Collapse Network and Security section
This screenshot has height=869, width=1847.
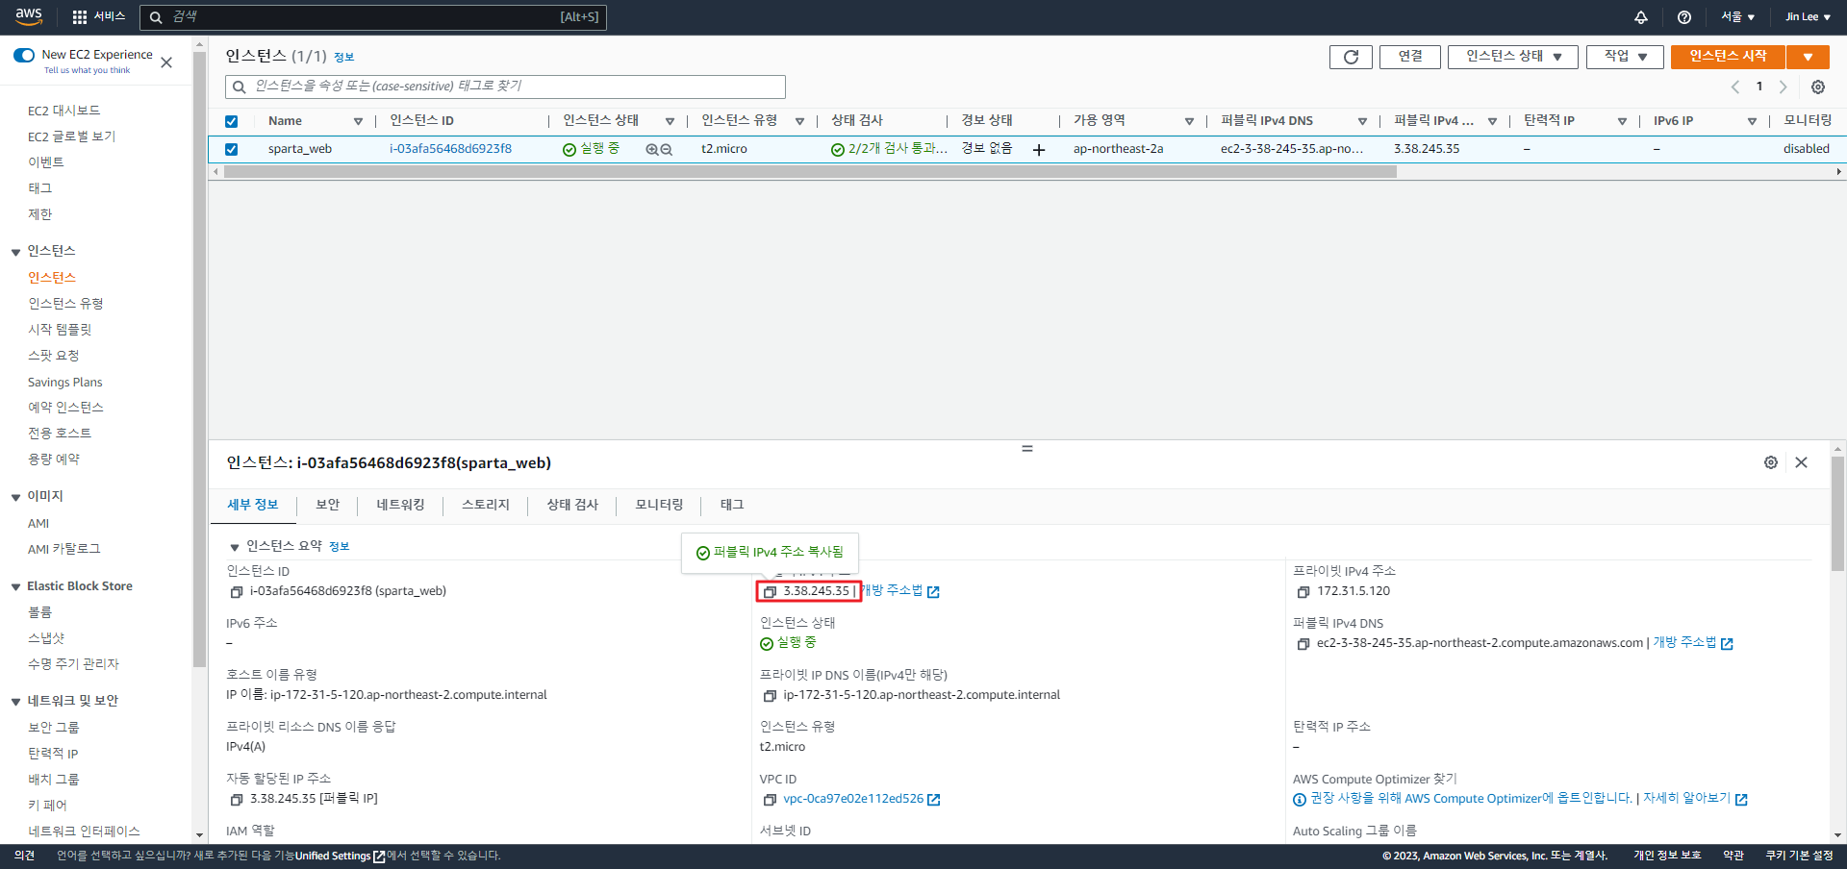tap(15, 701)
